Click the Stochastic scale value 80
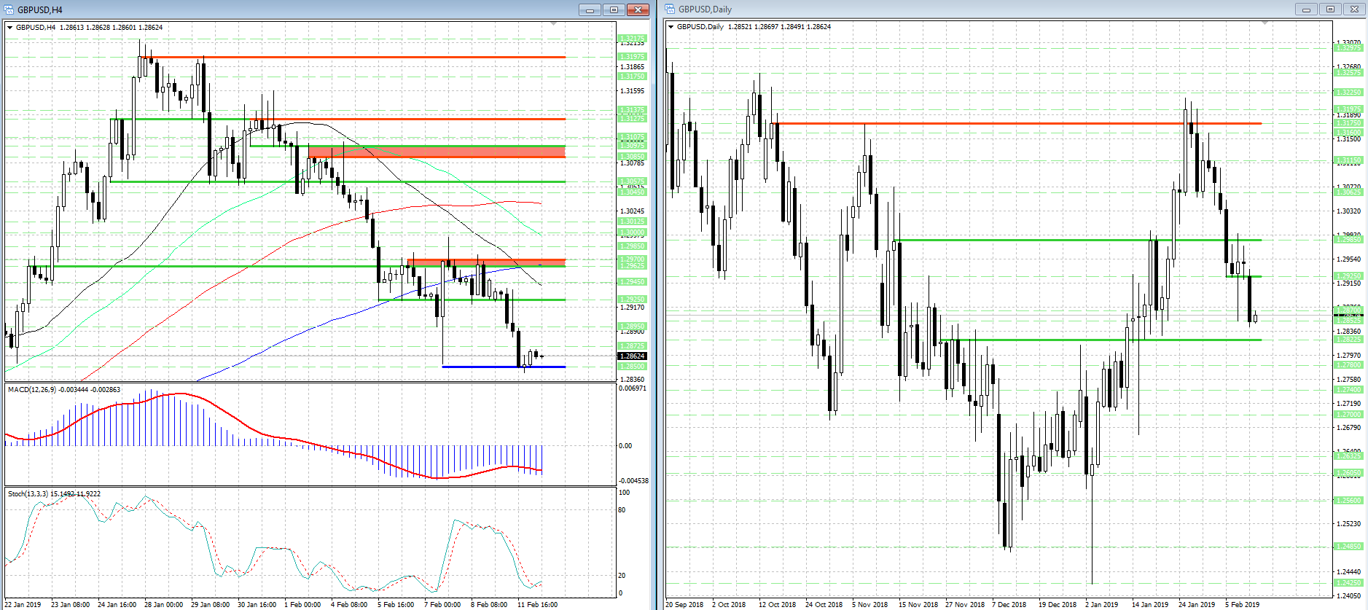Viewport: 1368px width, 610px height. [622, 510]
